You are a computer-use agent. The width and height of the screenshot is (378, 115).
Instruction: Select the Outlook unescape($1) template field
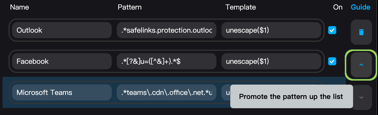271,30
